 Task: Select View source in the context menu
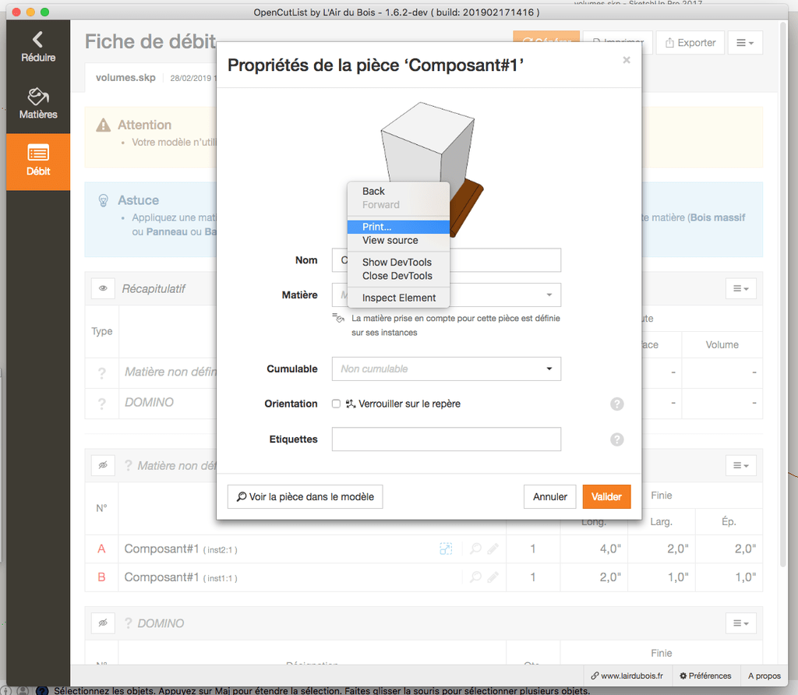[x=398, y=240]
